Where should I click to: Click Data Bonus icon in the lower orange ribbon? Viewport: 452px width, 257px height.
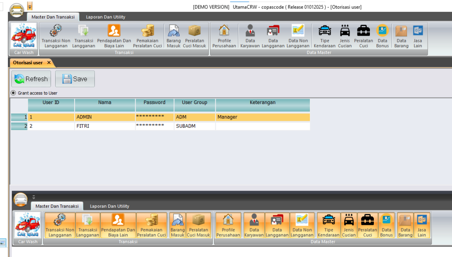(386, 225)
